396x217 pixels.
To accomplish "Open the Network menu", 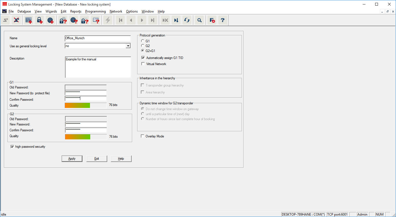I will click(116, 11).
